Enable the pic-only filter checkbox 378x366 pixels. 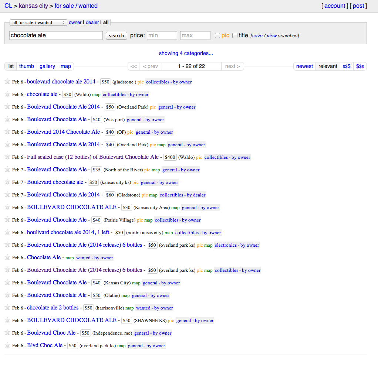pos(217,35)
